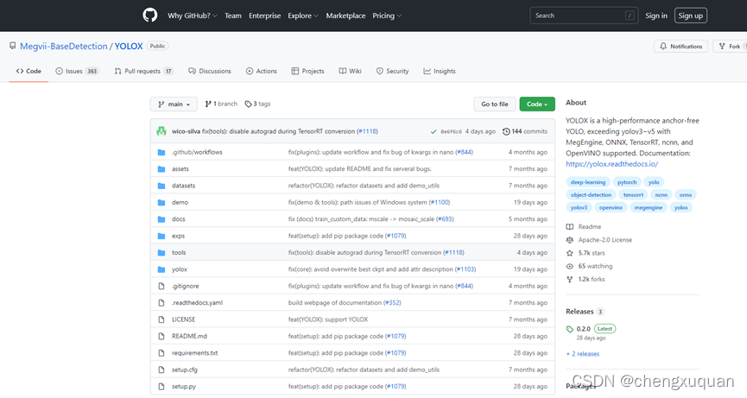The height and width of the screenshot is (398, 747).
Task: Open the main branch selector dropdown
Action: click(x=174, y=104)
